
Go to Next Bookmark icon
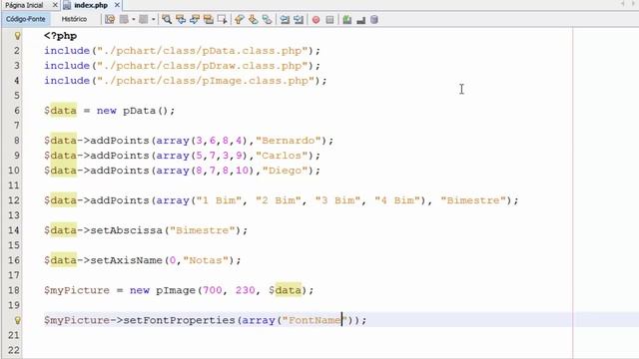coord(253,19)
